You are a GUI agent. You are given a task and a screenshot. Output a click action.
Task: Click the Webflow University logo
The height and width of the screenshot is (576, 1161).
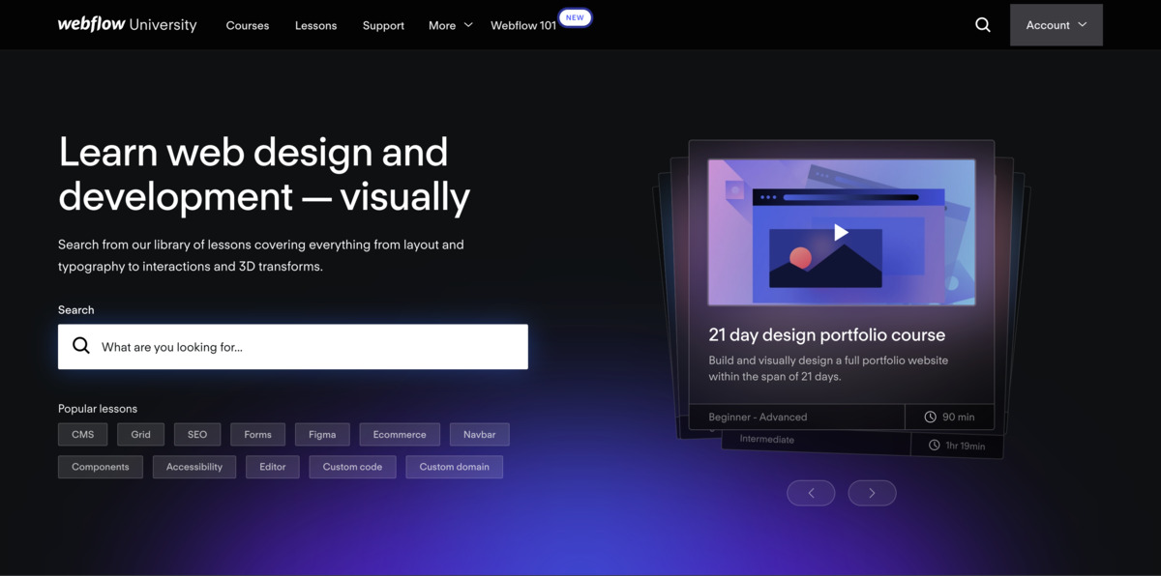pyautogui.click(x=127, y=24)
